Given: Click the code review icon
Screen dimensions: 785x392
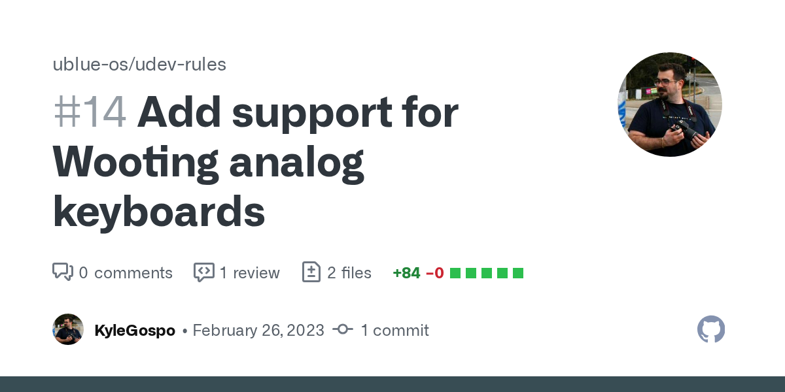Looking at the screenshot, I should click(204, 272).
